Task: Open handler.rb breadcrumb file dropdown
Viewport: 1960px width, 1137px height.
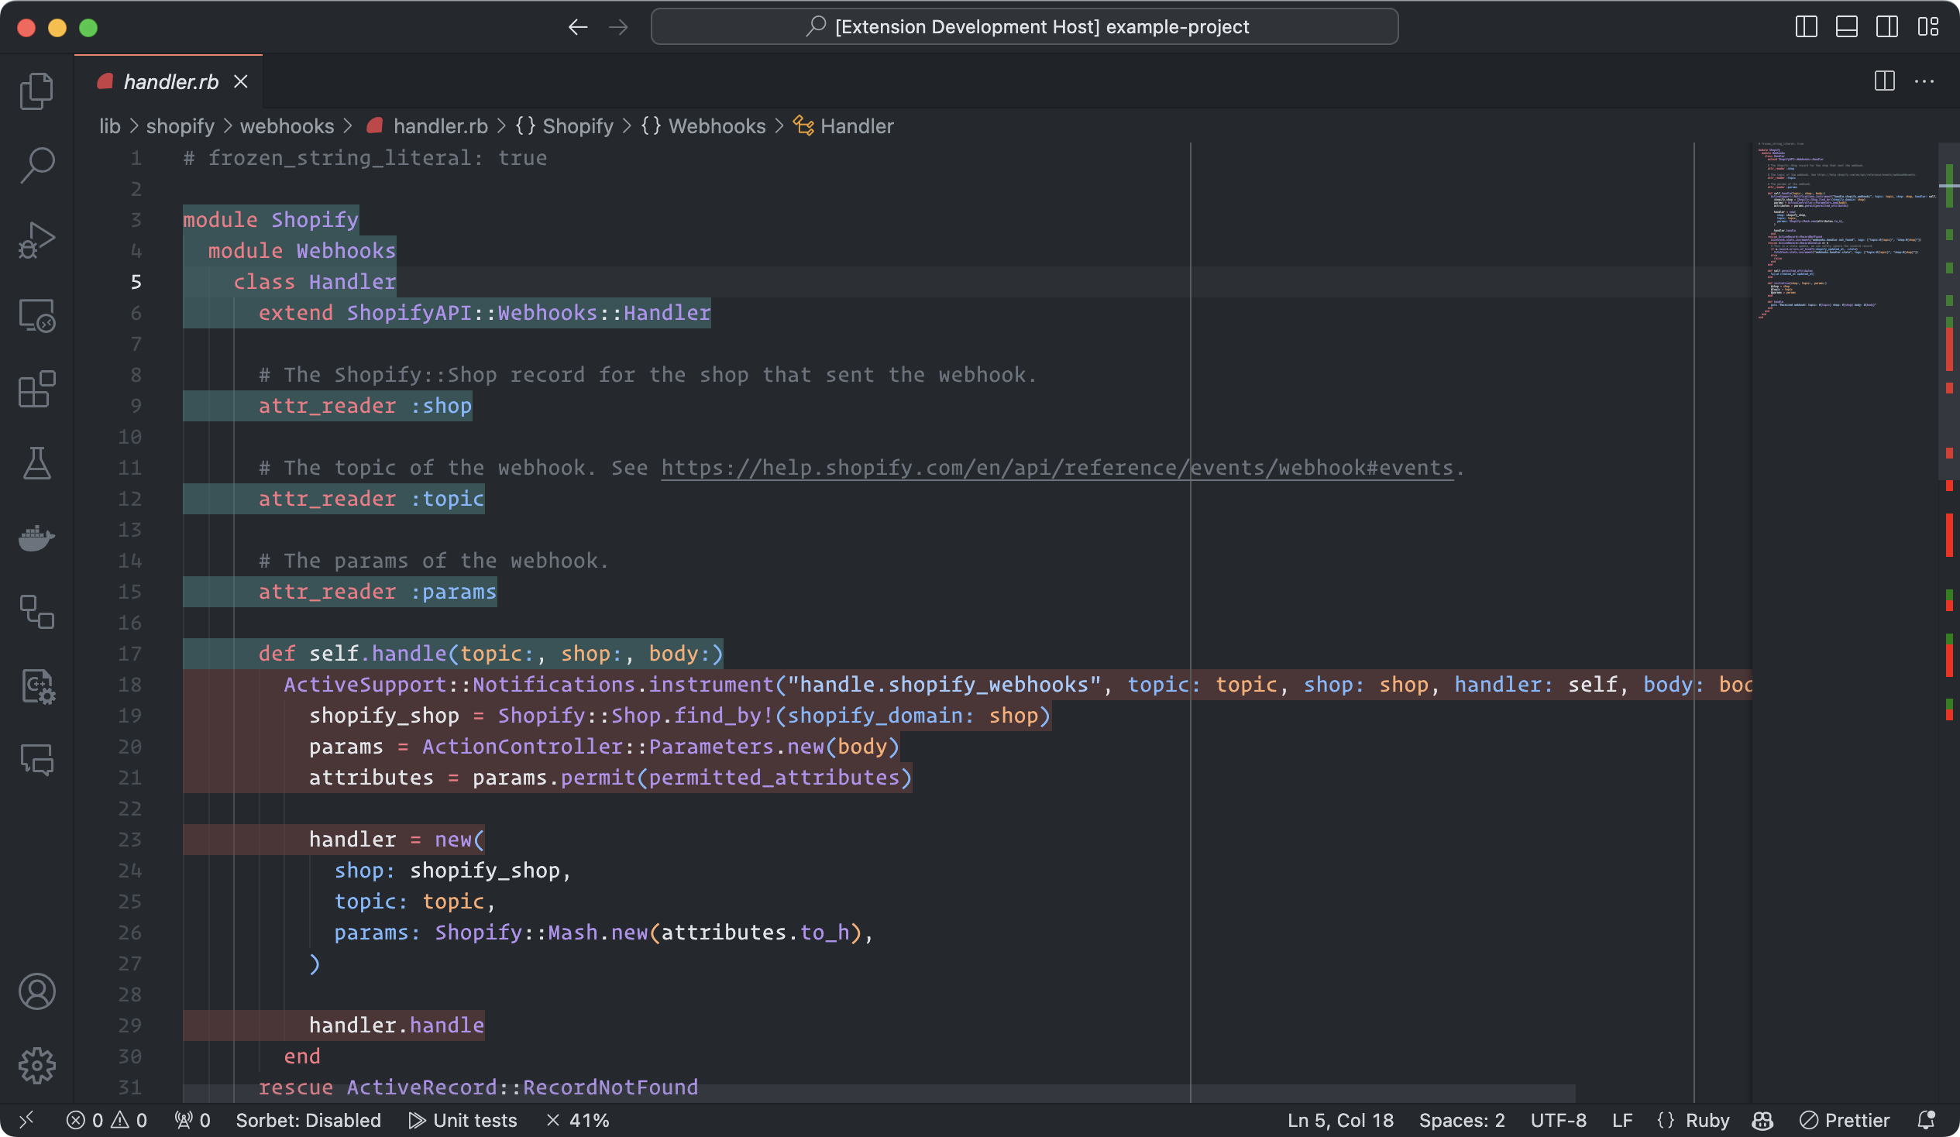Action: click(x=427, y=126)
